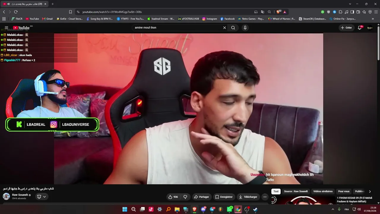
Task: Click the browser address bar URL
Action: pyautogui.click(x=112, y=12)
